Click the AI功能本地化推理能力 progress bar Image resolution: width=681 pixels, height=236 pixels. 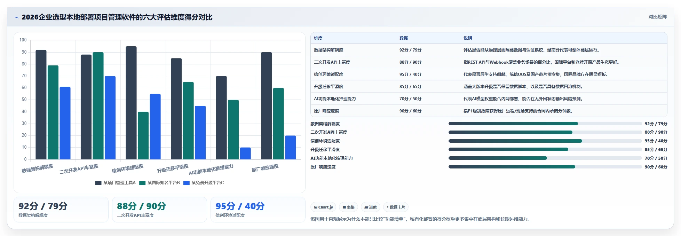tap(545, 158)
